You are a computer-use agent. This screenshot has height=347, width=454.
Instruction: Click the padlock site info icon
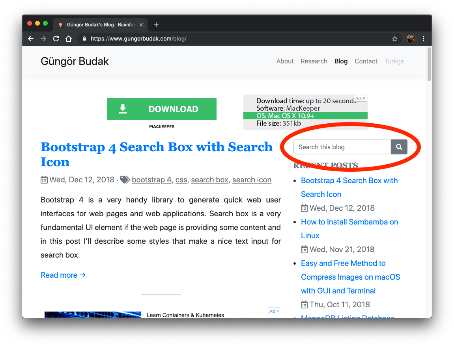coord(84,39)
